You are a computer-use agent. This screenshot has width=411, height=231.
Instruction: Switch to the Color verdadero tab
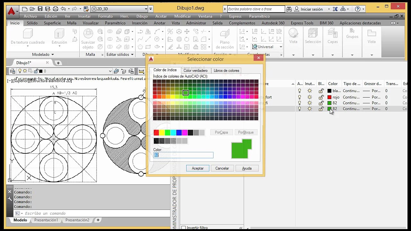(196, 71)
